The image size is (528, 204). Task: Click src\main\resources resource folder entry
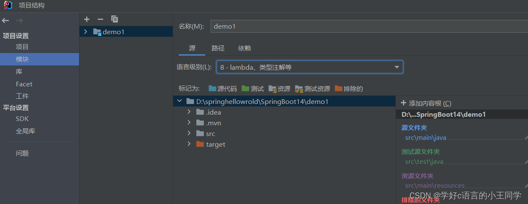coord(435,186)
